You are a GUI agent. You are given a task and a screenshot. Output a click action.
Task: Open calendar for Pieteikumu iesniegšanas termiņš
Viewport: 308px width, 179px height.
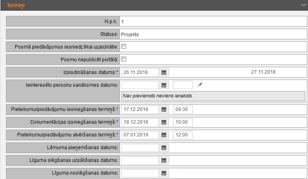coord(164,109)
